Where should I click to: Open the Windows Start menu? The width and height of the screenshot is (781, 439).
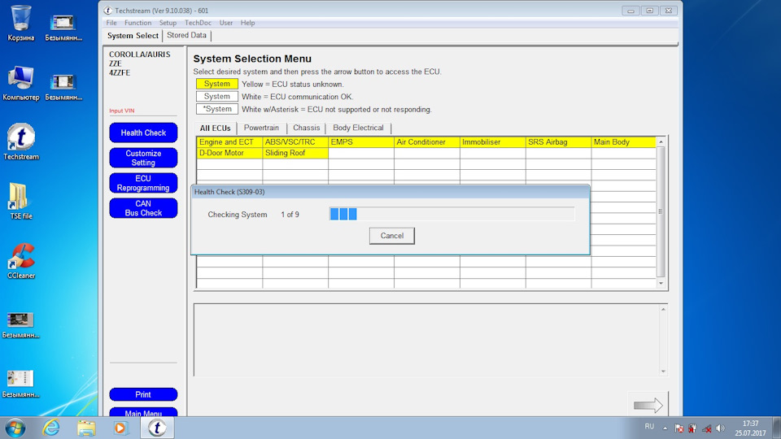coord(15,428)
